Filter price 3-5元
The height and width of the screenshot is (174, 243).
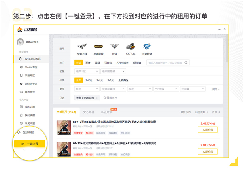[111, 80]
